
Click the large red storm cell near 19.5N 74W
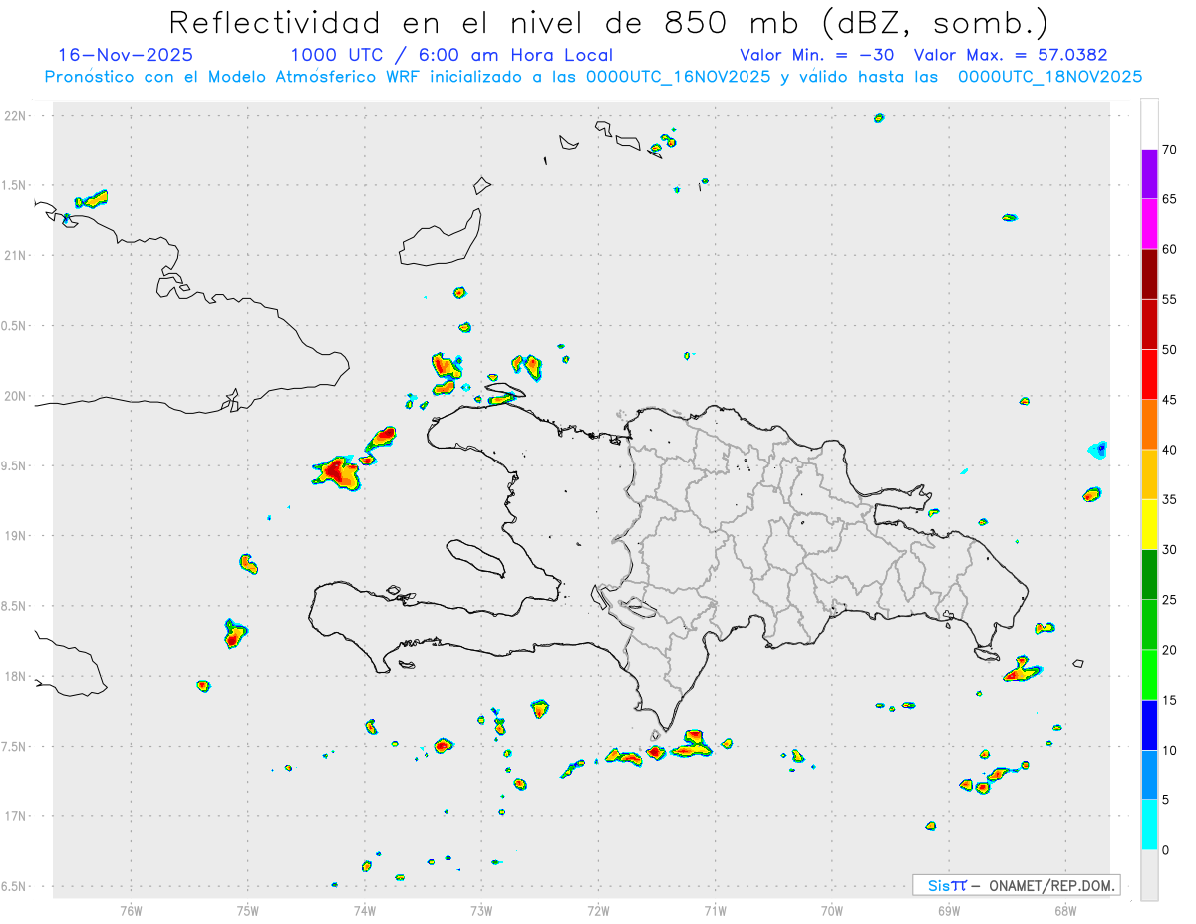click(x=338, y=472)
